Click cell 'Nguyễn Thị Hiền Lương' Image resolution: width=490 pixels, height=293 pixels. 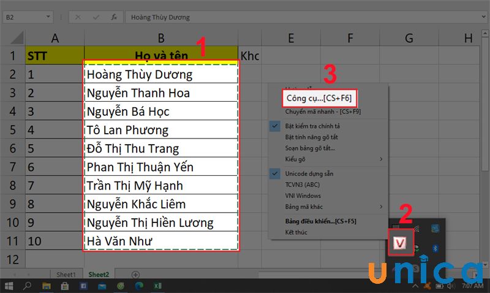pyautogui.click(x=161, y=223)
